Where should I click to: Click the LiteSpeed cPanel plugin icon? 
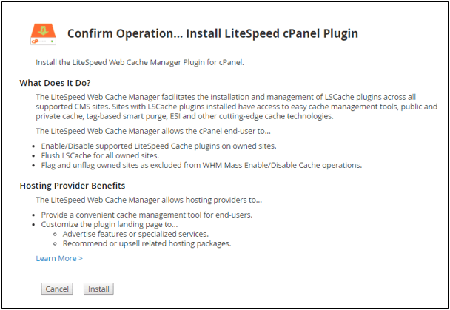click(x=43, y=33)
